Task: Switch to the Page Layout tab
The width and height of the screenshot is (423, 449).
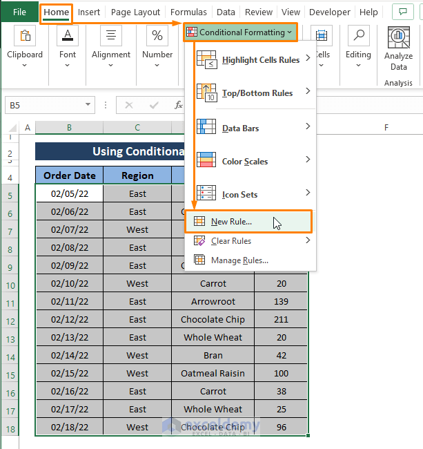Action: click(x=135, y=12)
